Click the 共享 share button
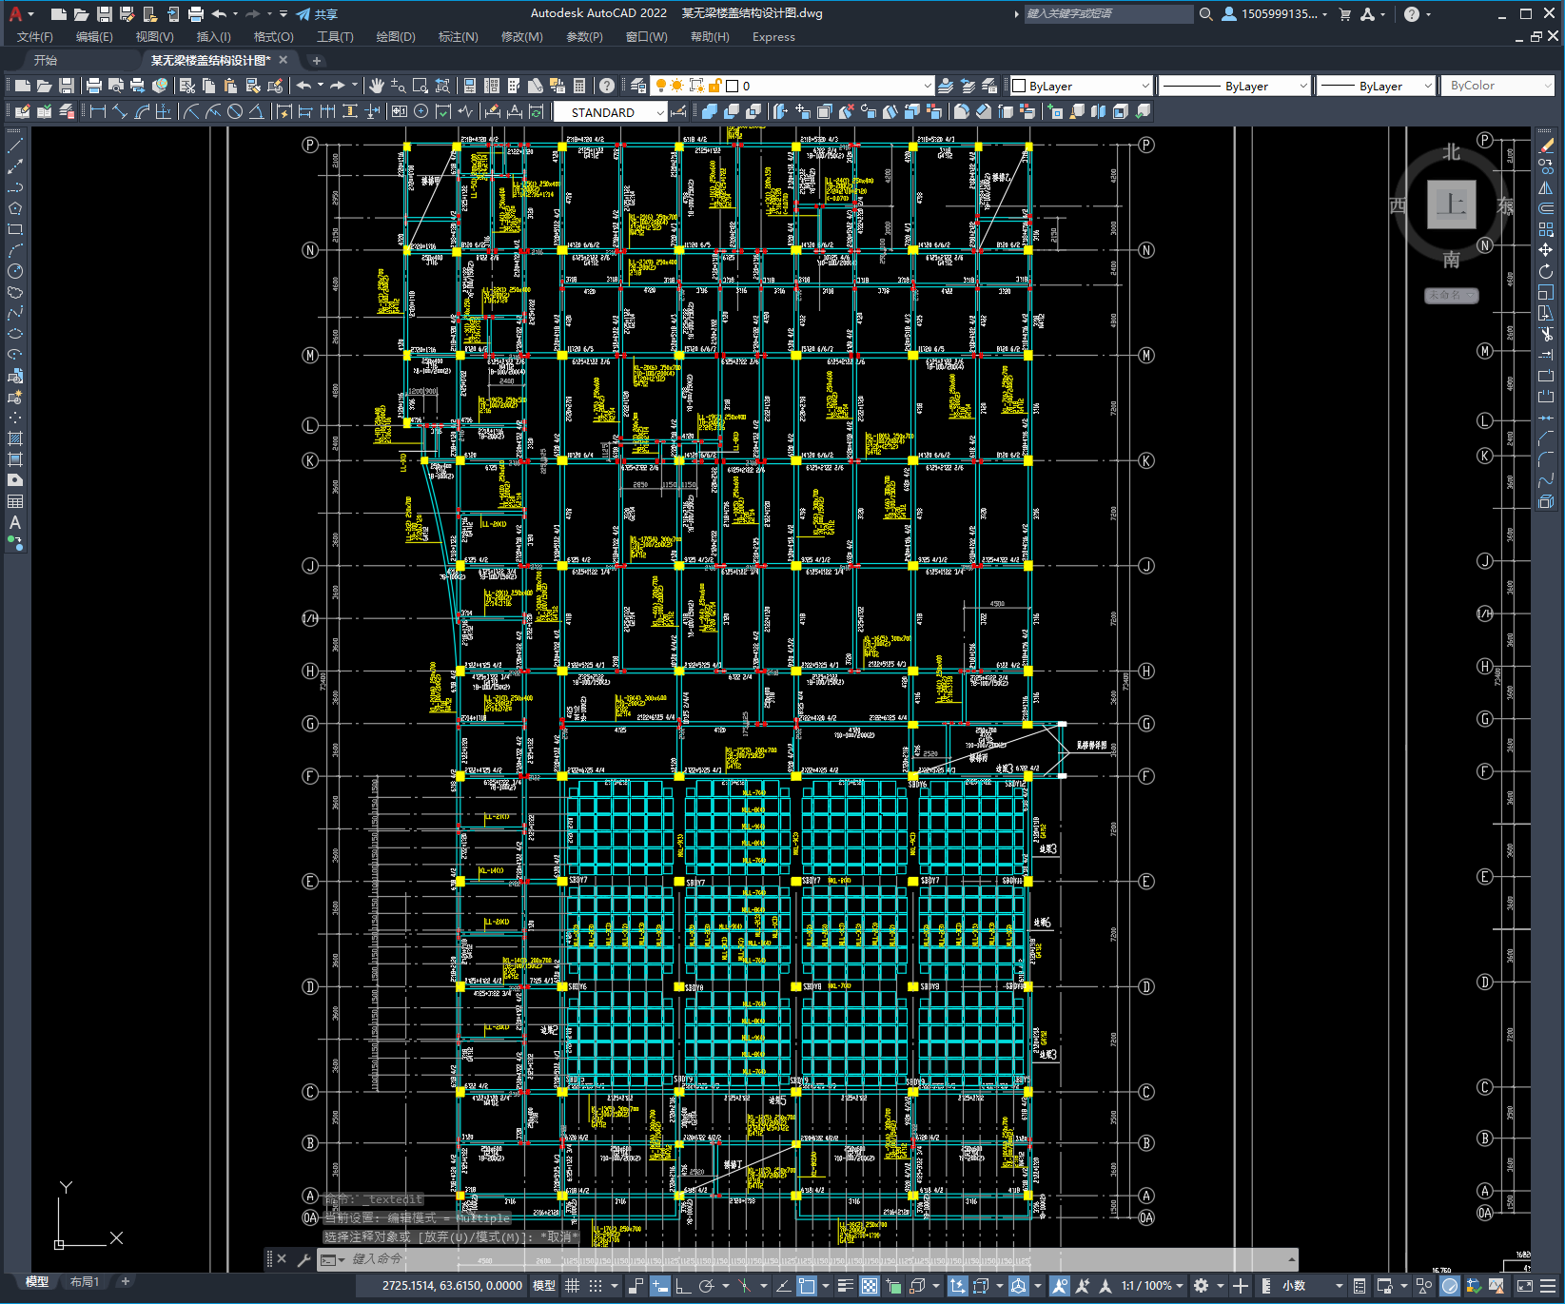 (x=317, y=14)
